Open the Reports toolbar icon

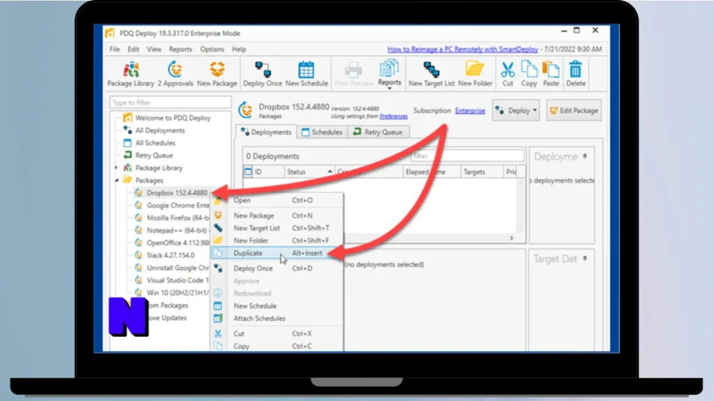(x=389, y=72)
